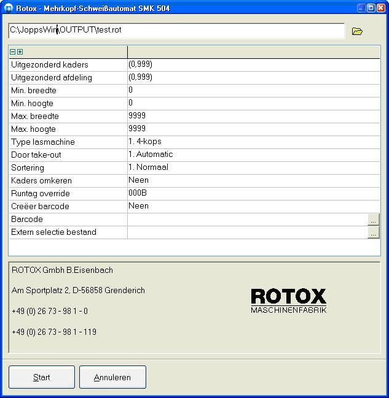Select the Creëer barcode label
Viewport: 389px width, 398px height.
(40, 207)
